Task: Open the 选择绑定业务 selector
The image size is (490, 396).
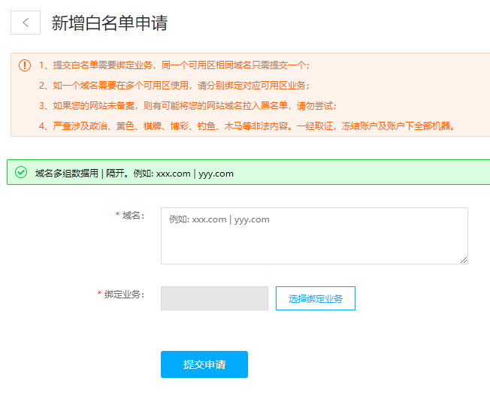Action: point(315,298)
